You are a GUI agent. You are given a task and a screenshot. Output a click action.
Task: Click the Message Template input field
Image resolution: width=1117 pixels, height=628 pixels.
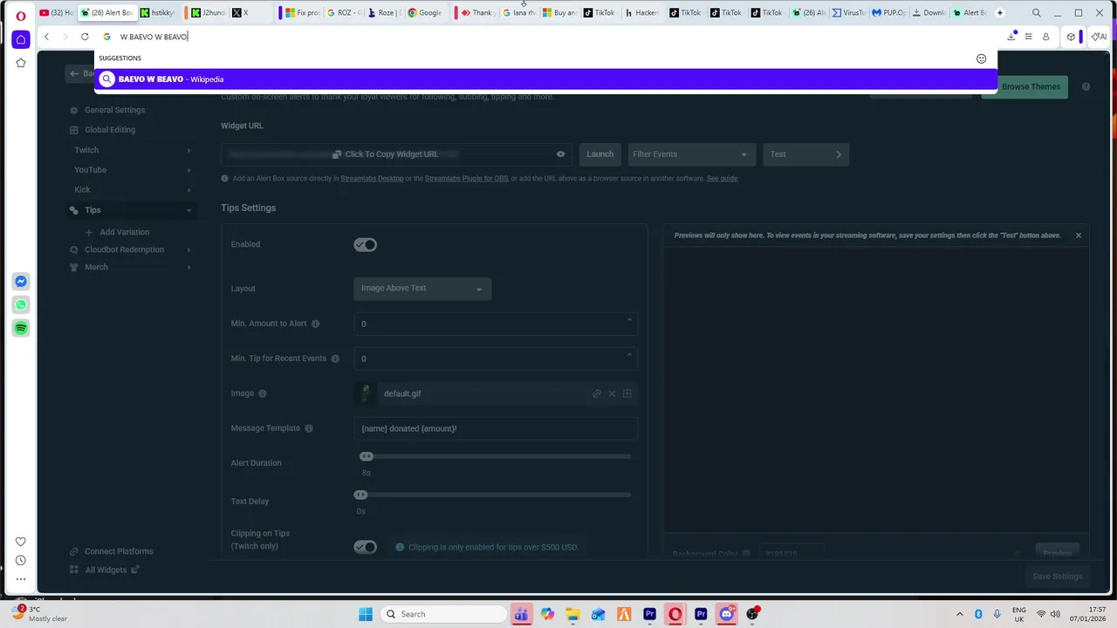496,428
